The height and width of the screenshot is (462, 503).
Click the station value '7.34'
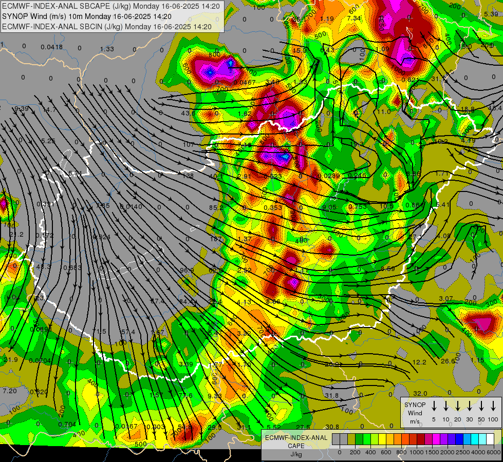(x=354, y=18)
